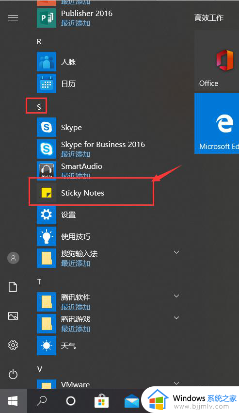Open Mail app on taskbar
This screenshot has height=413, width=239.
131,401
